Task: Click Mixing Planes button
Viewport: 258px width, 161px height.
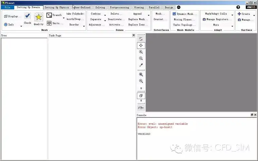Action: pos(184,19)
